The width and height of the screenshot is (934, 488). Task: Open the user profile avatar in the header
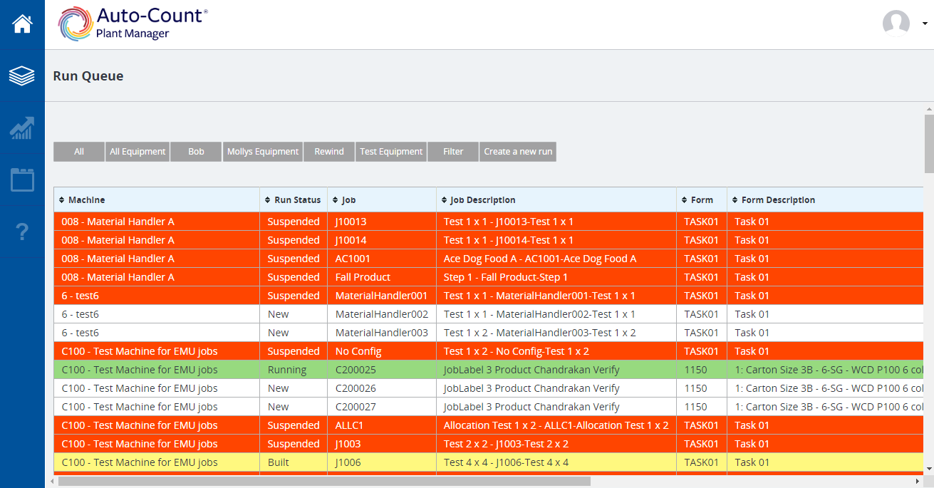896,23
